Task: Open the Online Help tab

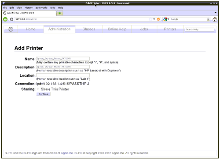Action: click(117, 29)
